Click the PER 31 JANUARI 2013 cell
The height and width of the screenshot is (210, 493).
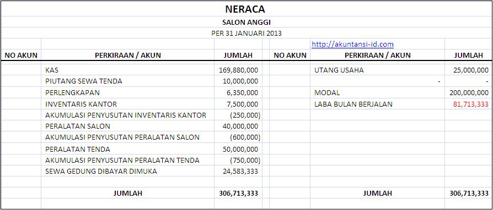[x=246, y=34]
